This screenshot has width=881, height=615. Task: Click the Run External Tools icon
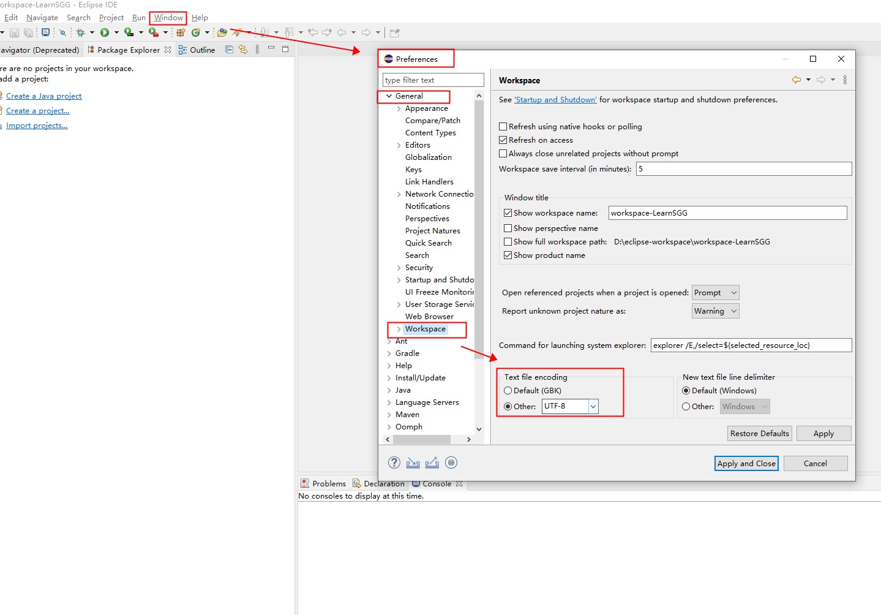coord(153,32)
